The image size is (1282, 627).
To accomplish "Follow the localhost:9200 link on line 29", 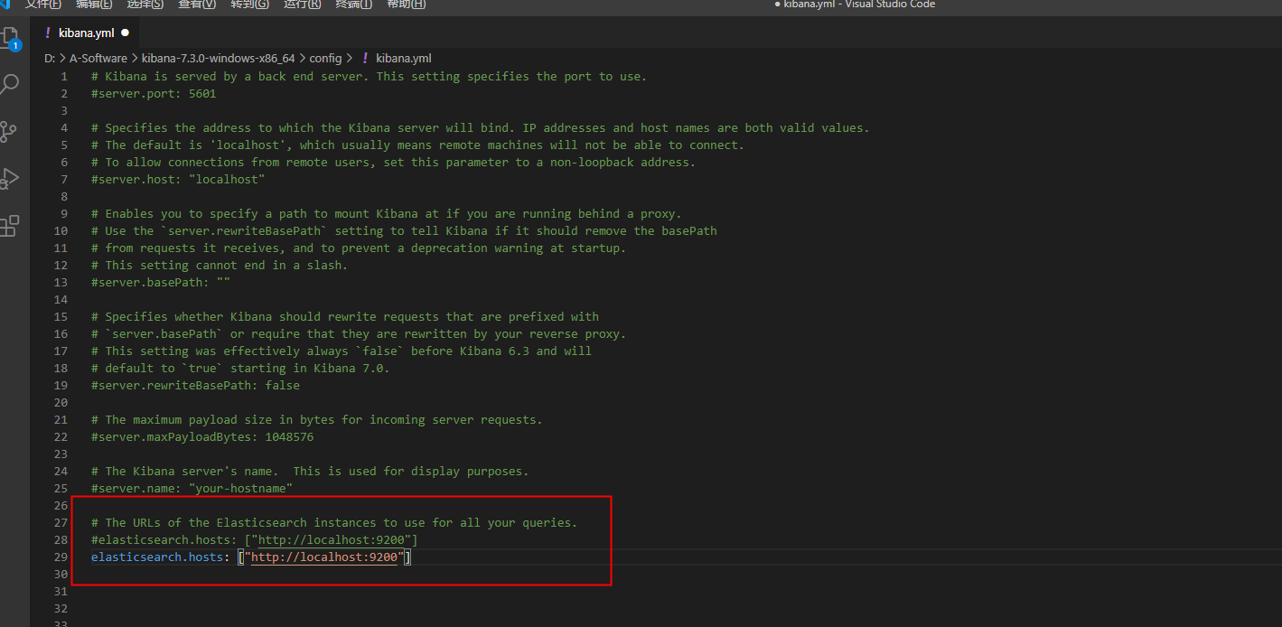I will coord(324,557).
